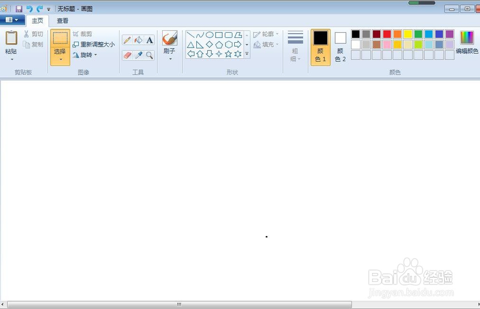Choose the pentagon shape
Screen dimensions: 480x309
pos(219,45)
